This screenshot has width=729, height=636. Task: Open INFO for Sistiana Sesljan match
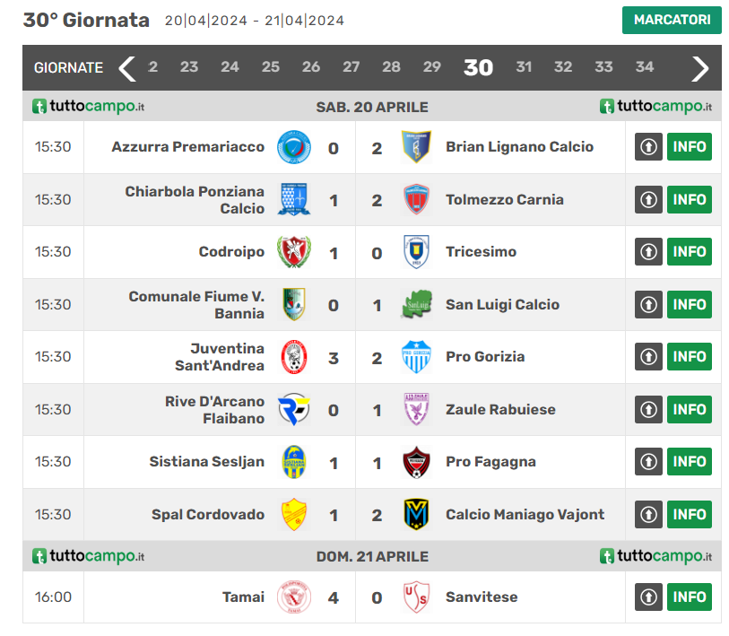tap(690, 462)
